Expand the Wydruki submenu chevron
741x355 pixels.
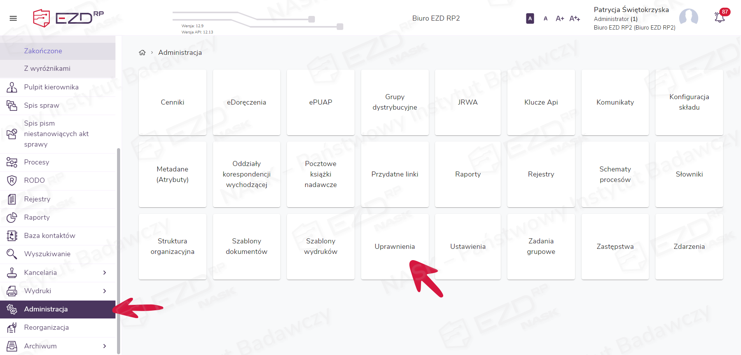coord(105,291)
